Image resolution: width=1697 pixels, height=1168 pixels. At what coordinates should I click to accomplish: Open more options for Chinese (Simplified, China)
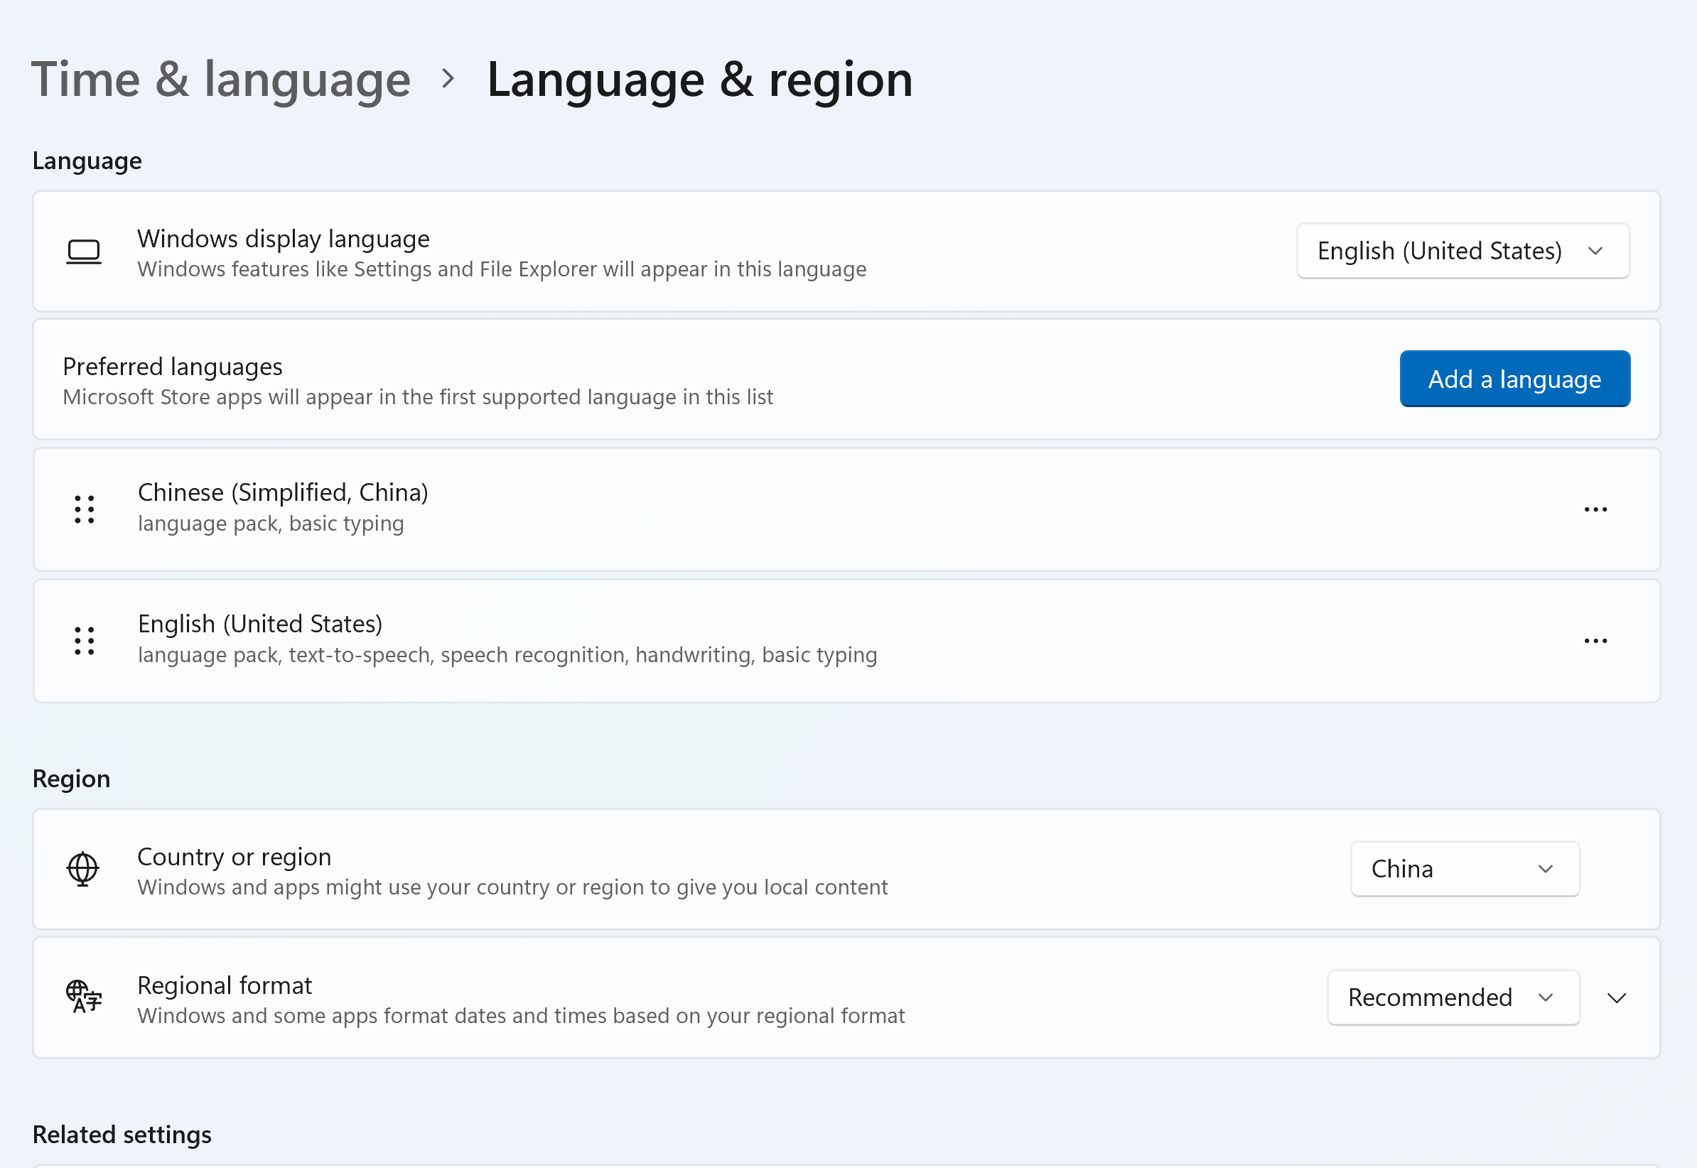[1595, 509]
